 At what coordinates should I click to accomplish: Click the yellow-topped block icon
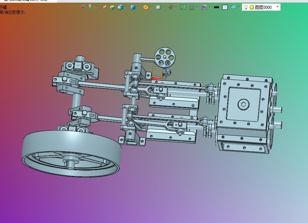click(x=112, y=7)
